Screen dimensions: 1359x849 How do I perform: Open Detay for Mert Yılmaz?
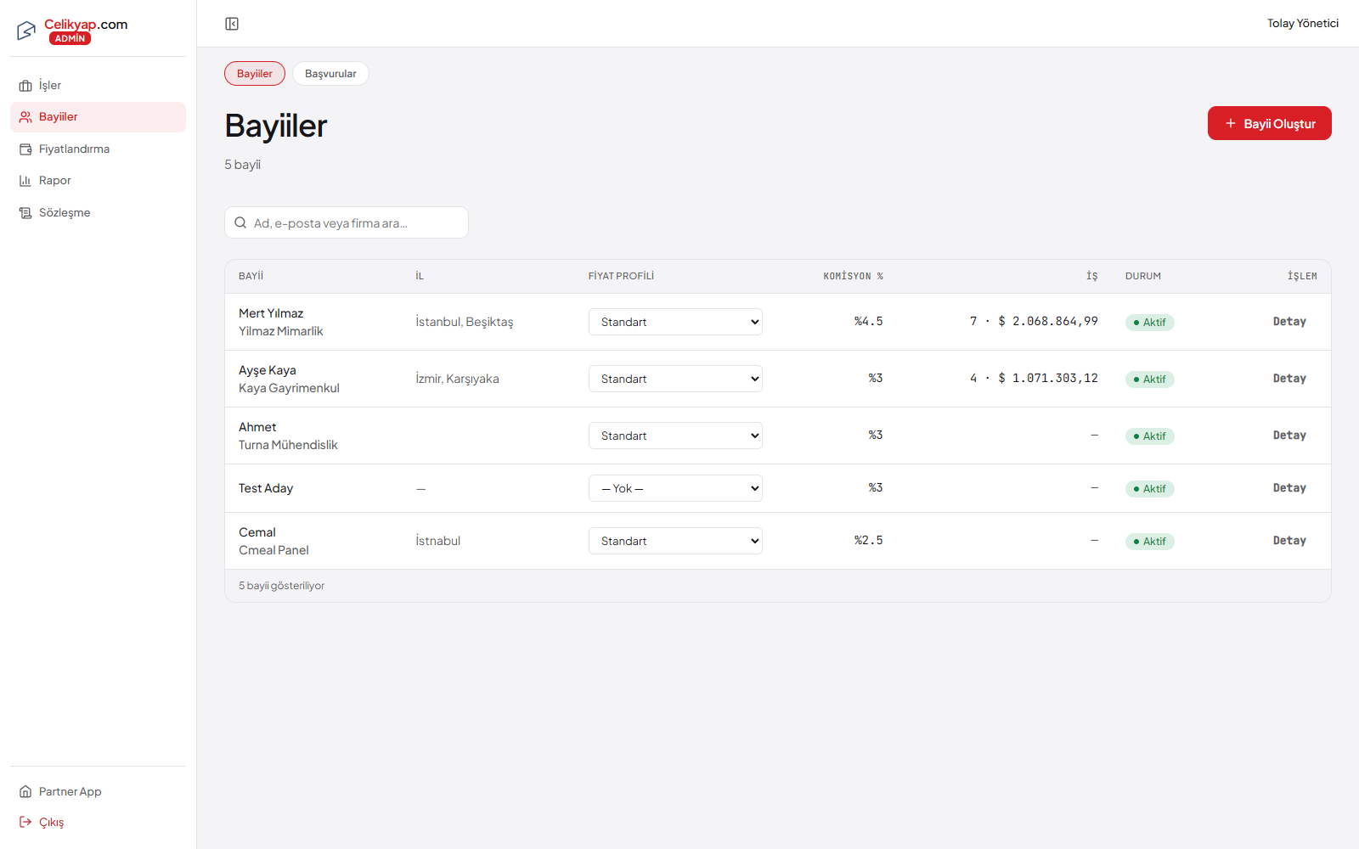1289,322
